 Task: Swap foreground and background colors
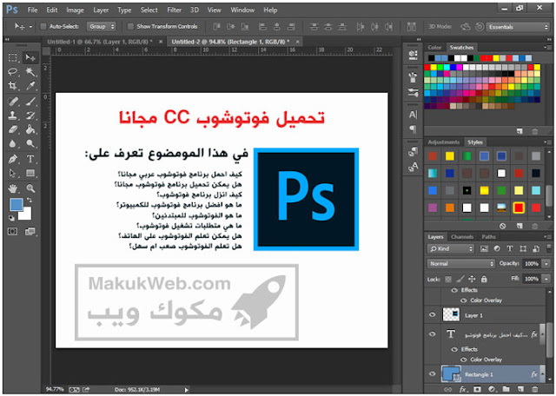pyautogui.click(x=30, y=201)
